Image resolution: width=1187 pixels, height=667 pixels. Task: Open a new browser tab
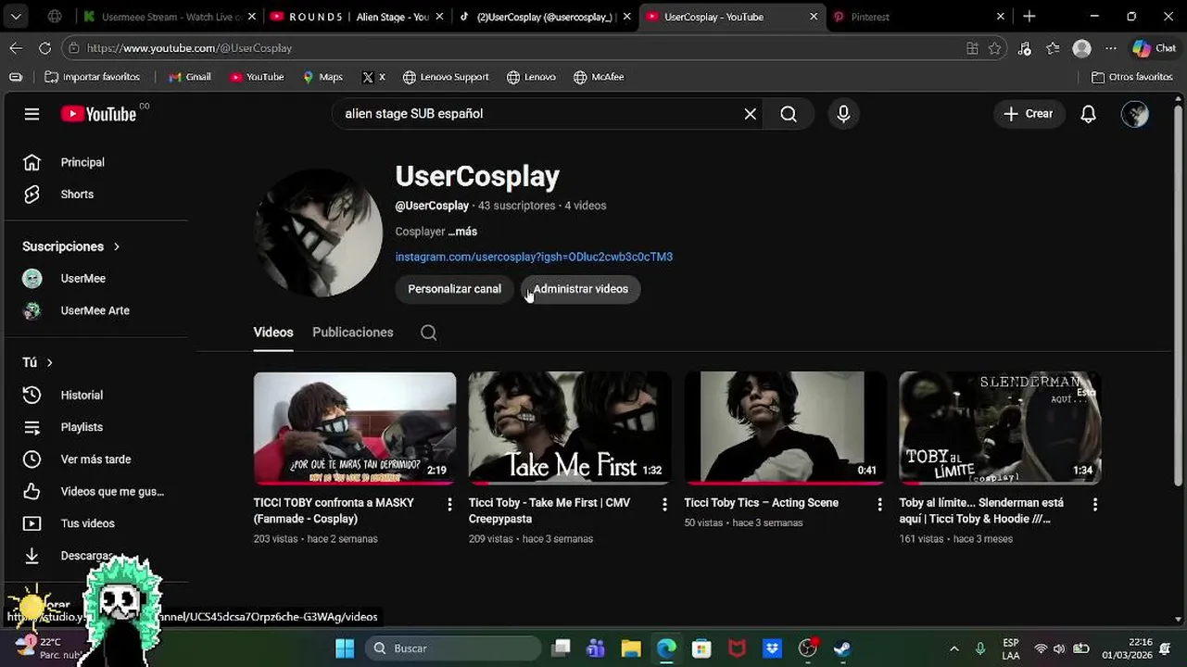[1029, 17]
